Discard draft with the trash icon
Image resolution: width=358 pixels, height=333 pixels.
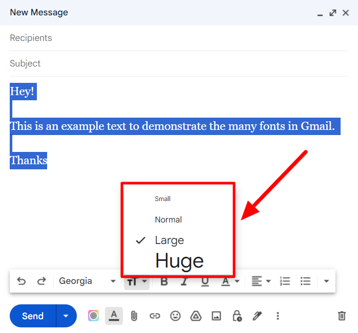342,316
